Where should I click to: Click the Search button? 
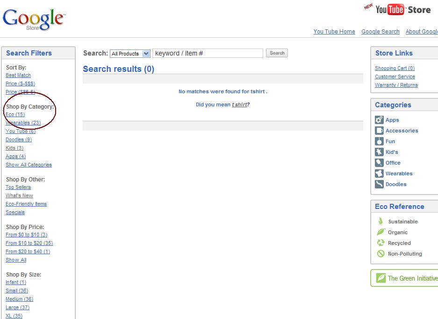277,53
